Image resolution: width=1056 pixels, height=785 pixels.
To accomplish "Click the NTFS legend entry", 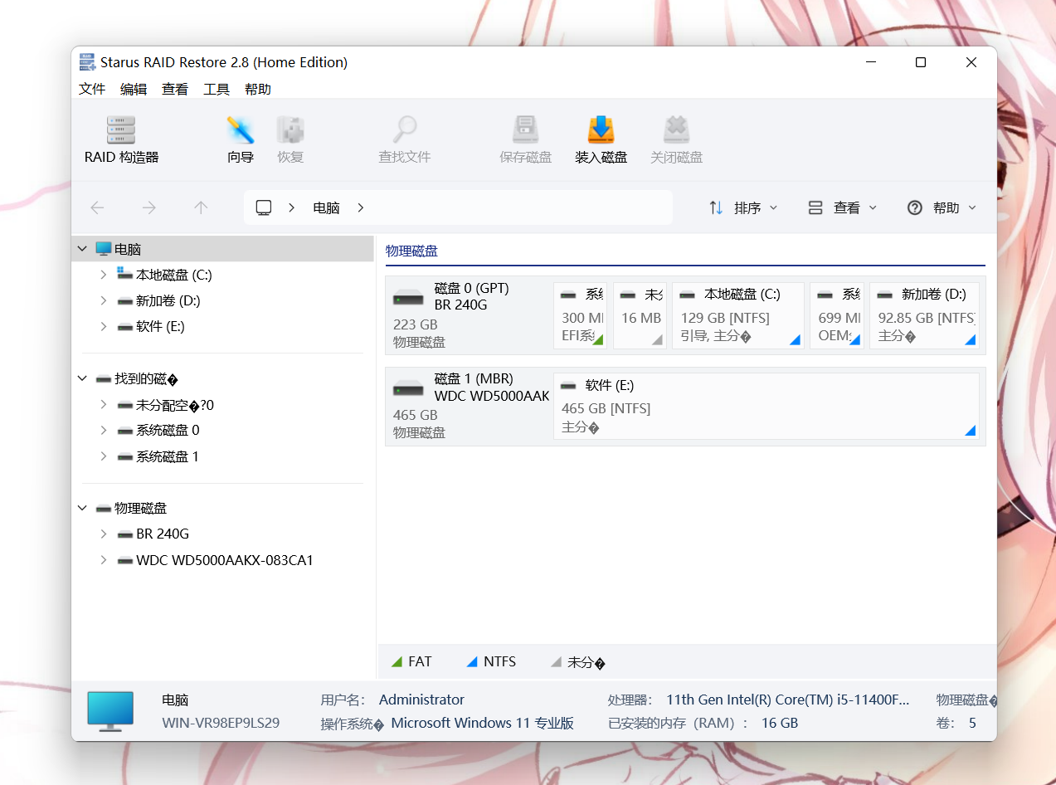I will 491,661.
